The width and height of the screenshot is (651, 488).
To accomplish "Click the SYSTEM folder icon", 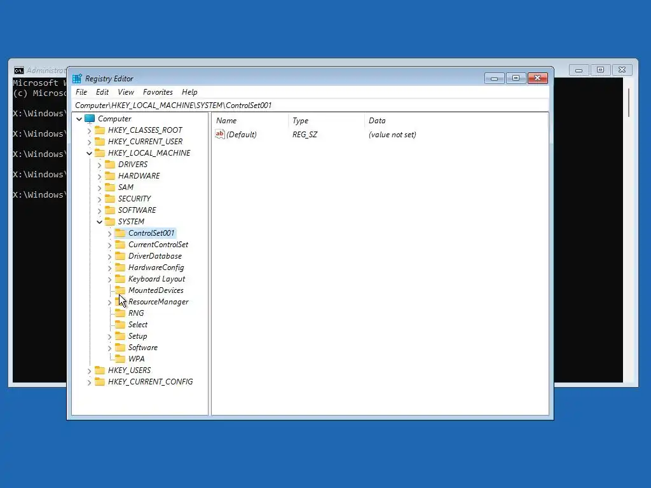I will 109,221.
